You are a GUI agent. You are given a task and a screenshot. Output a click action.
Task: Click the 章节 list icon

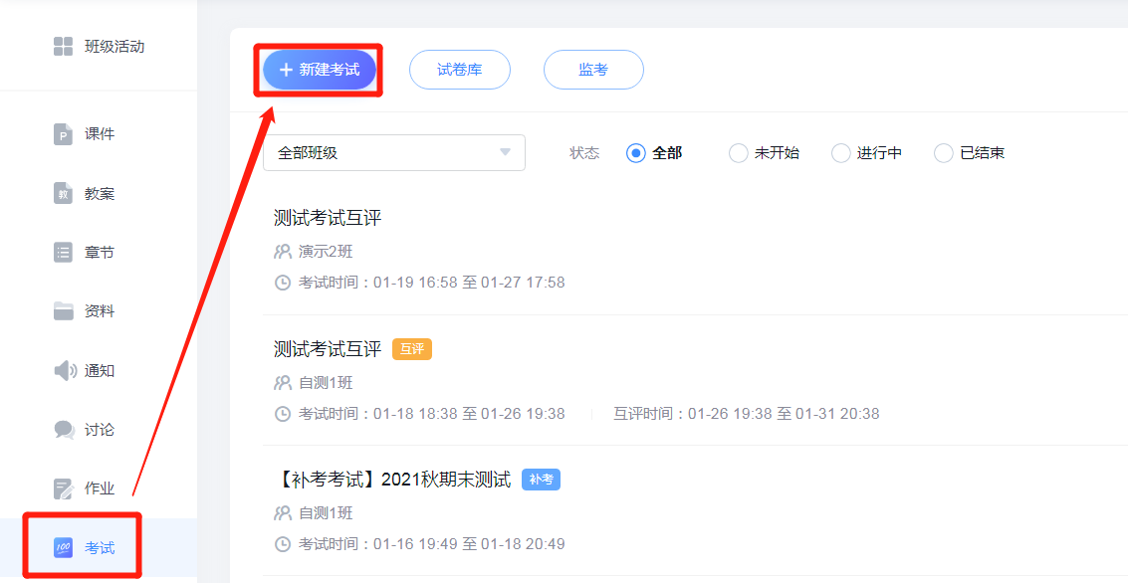click(64, 253)
